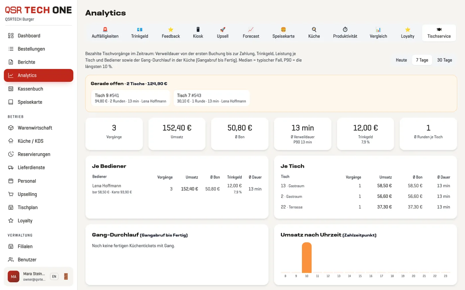Click the Vorgänge stat card showing 3
The width and height of the screenshot is (465, 290).
pos(114,134)
